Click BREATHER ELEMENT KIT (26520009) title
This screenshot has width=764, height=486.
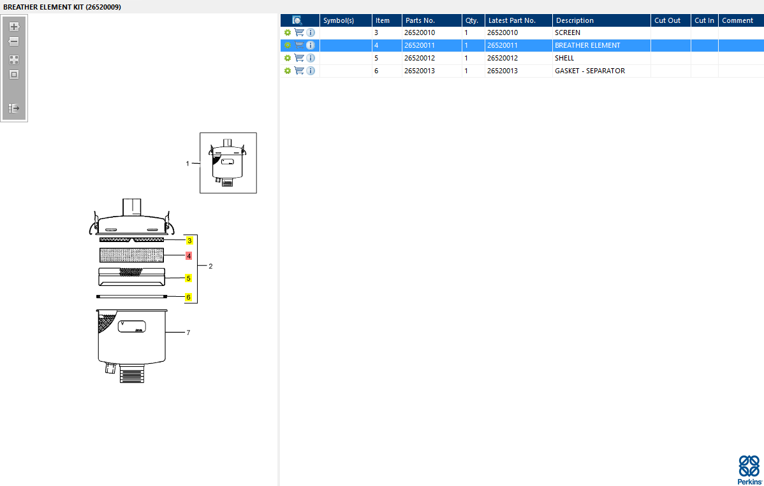pyautogui.click(x=62, y=7)
